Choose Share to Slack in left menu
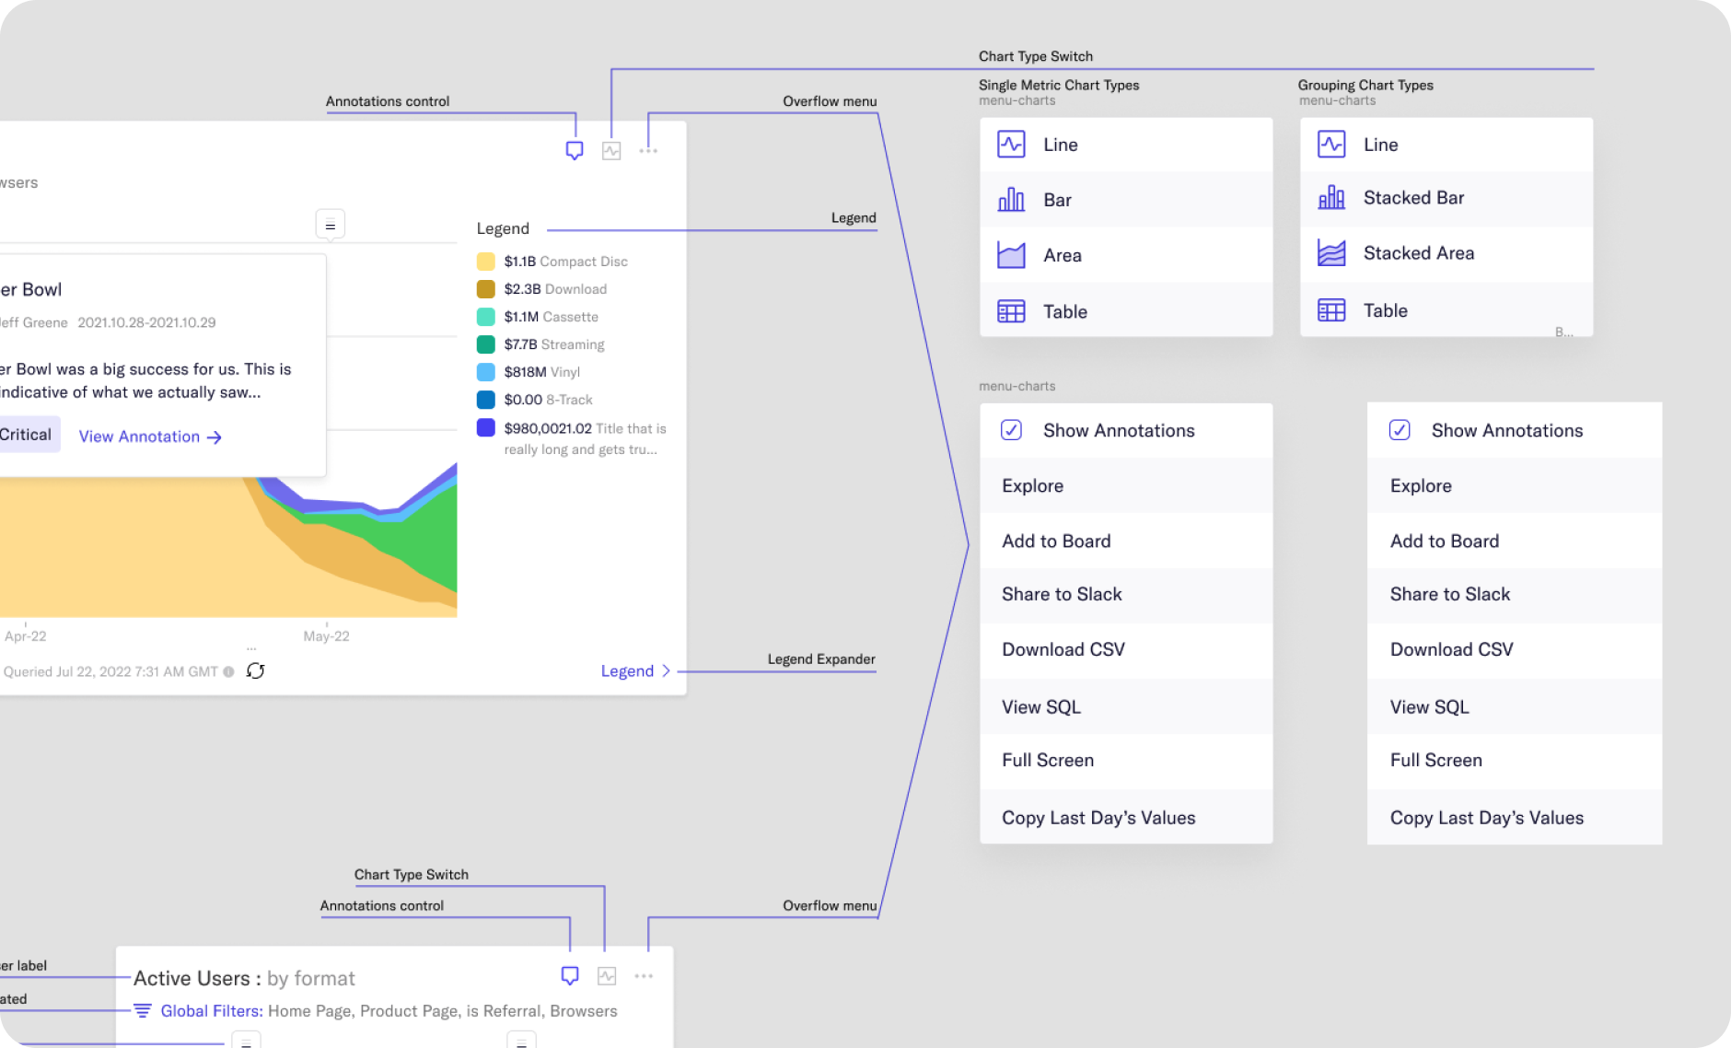1731x1048 pixels. pos(1126,595)
